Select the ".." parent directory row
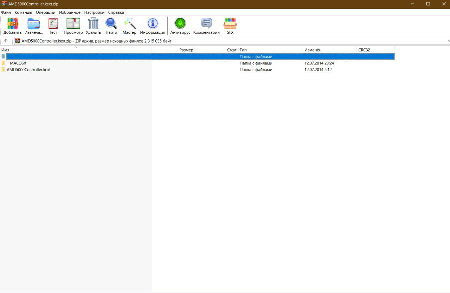 point(197,57)
